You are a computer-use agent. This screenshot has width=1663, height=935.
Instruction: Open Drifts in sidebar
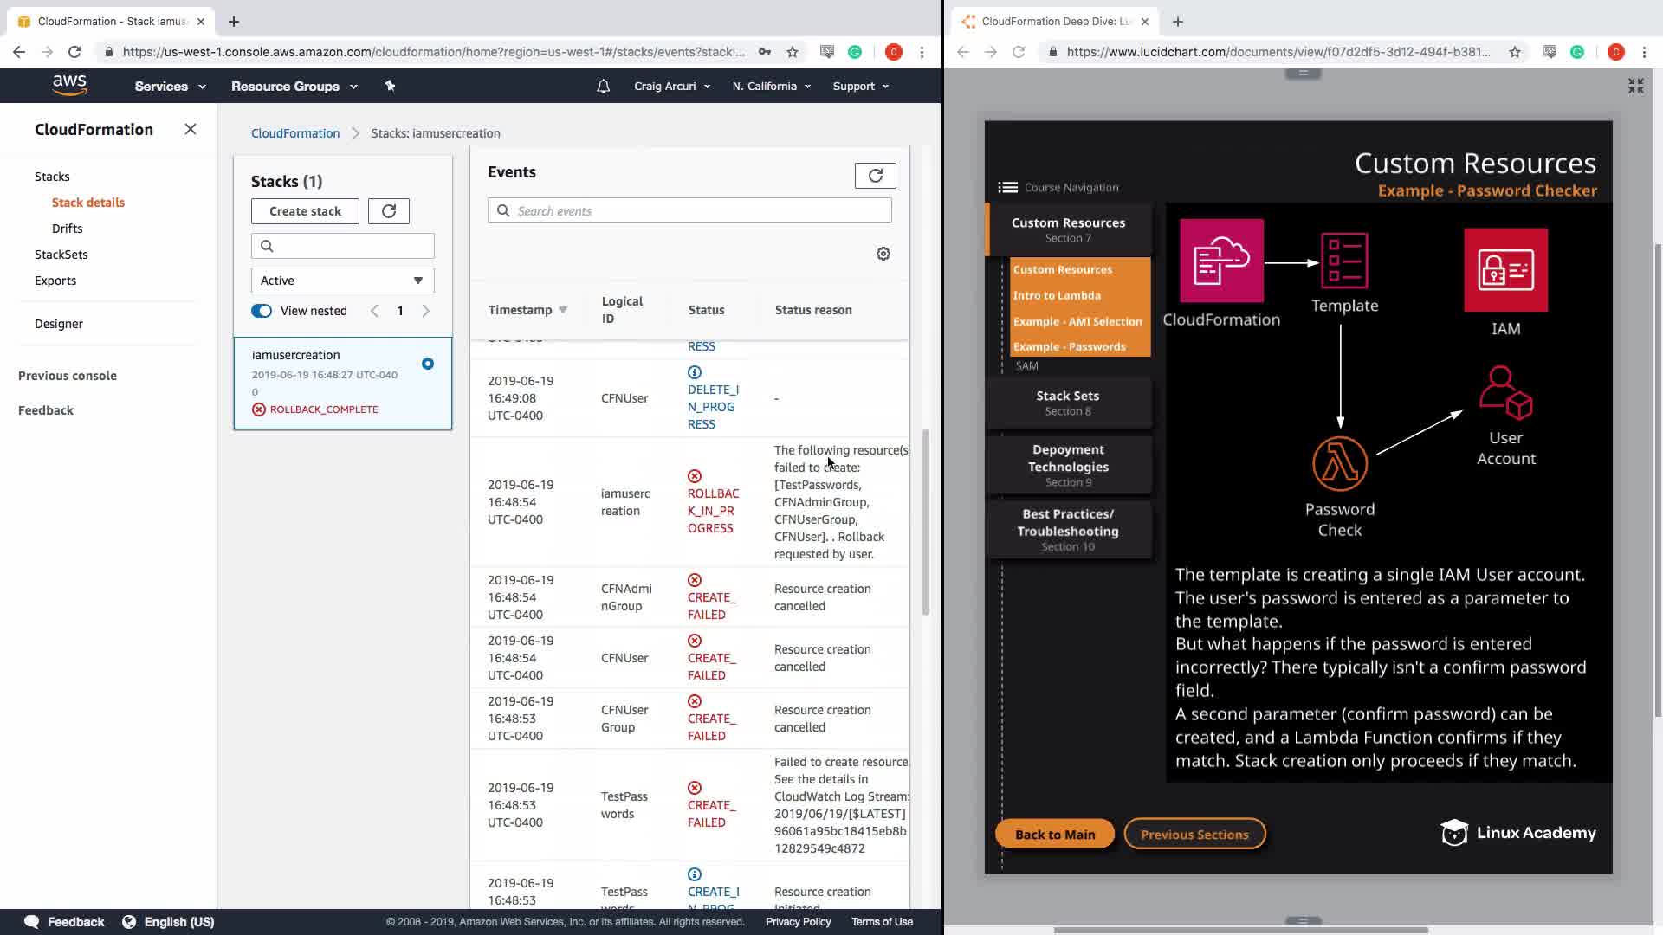(67, 229)
